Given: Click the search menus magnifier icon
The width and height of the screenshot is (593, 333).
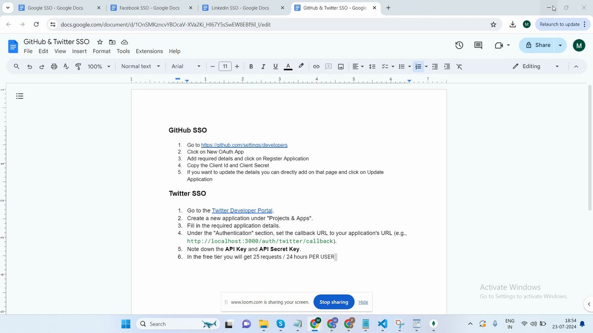Looking at the screenshot, I should pyautogui.click(x=17, y=67).
